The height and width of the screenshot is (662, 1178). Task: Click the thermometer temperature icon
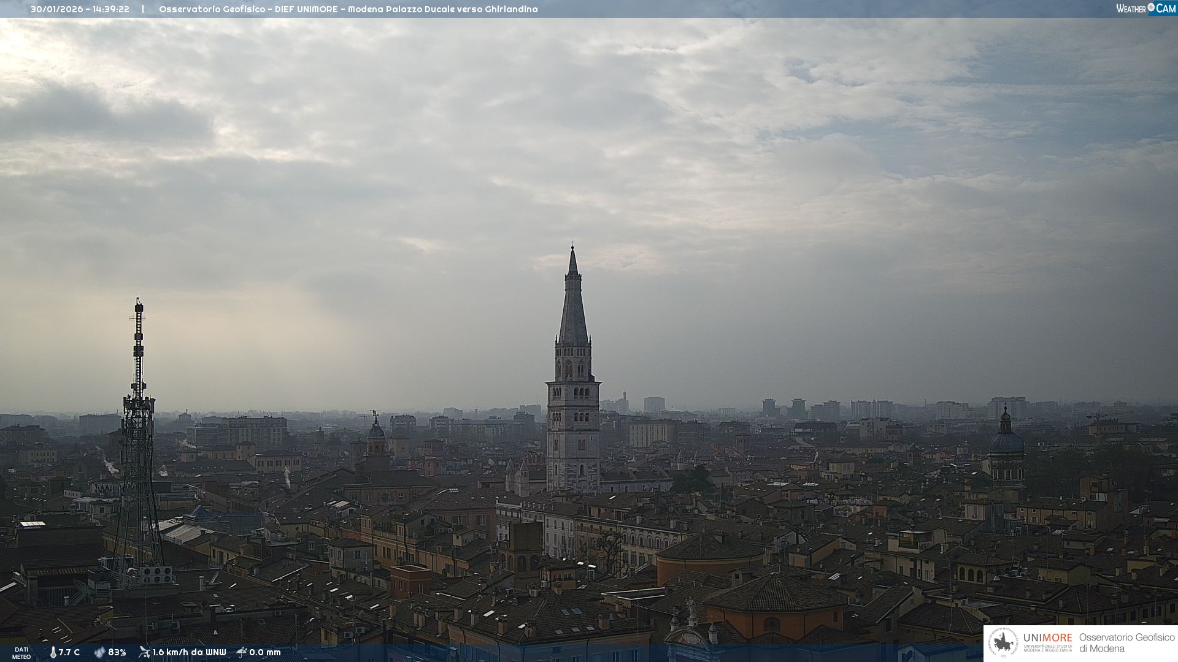click(x=53, y=652)
